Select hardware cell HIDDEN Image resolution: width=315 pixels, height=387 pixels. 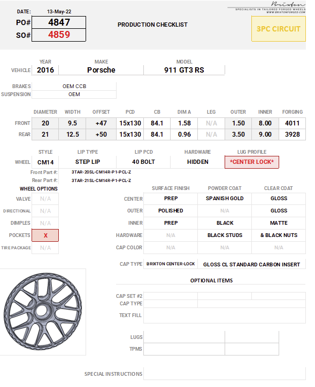pyautogui.click(x=197, y=162)
